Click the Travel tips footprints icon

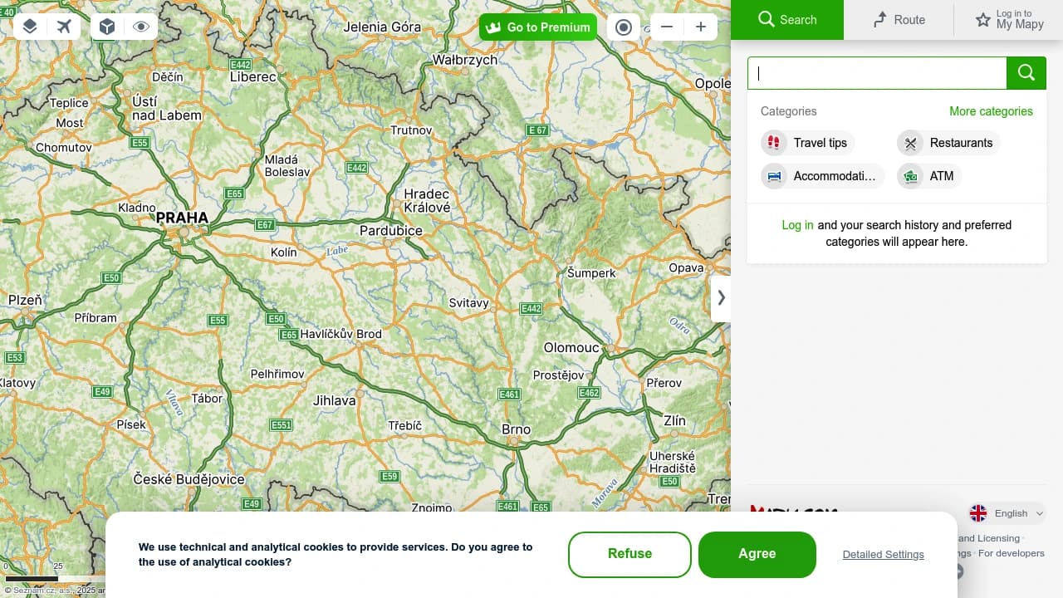(x=774, y=143)
